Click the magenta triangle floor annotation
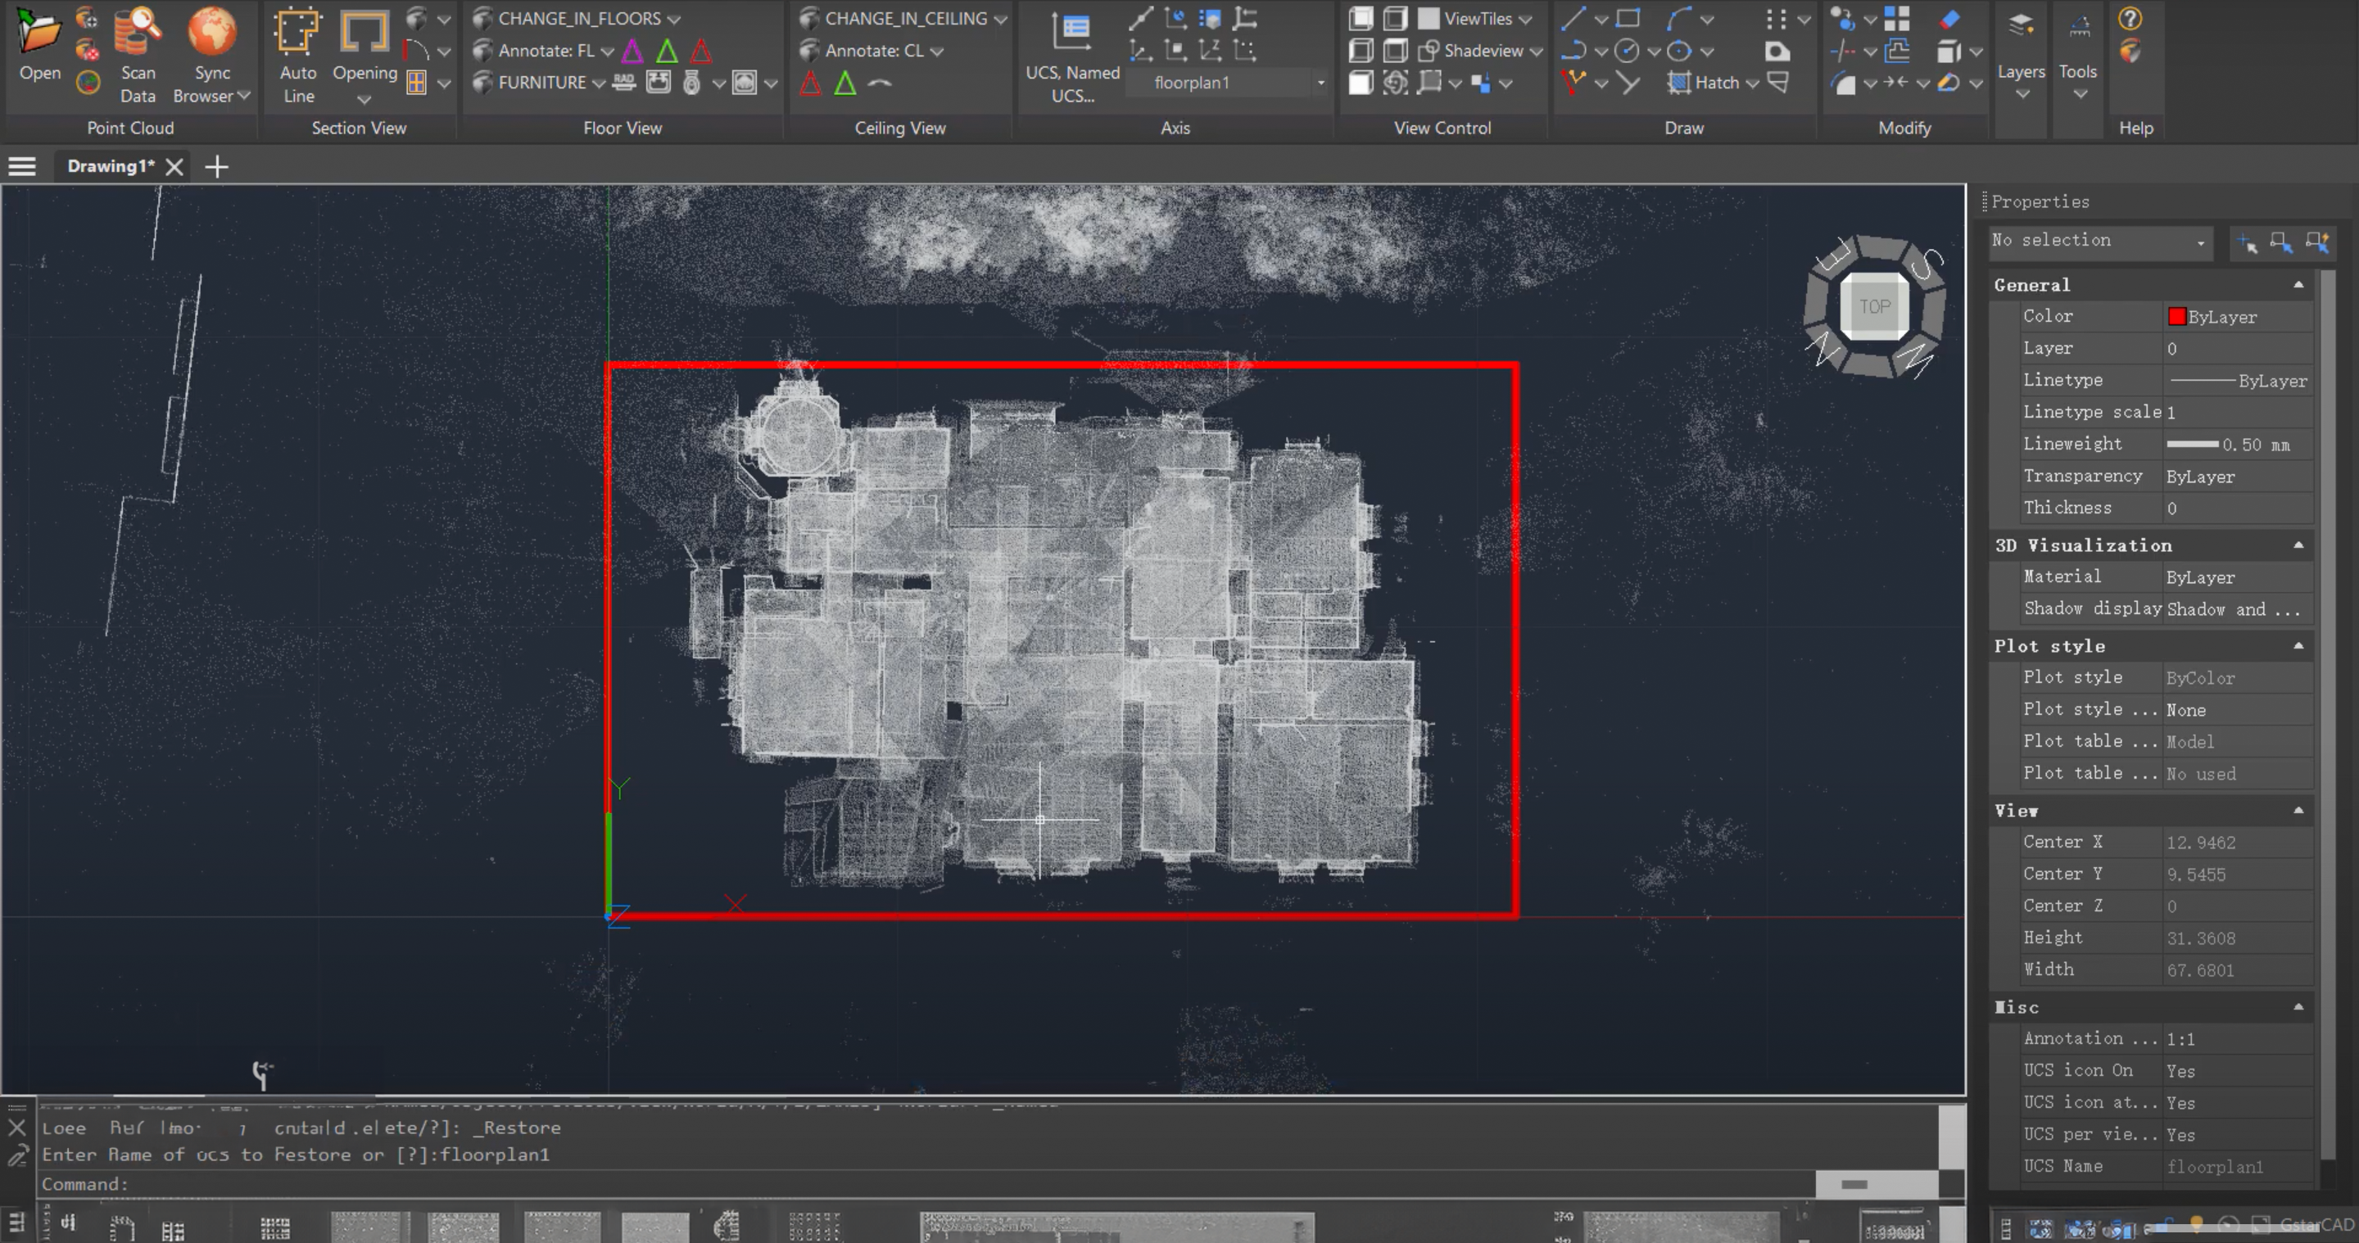The image size is (2359, 1243). 633,52
